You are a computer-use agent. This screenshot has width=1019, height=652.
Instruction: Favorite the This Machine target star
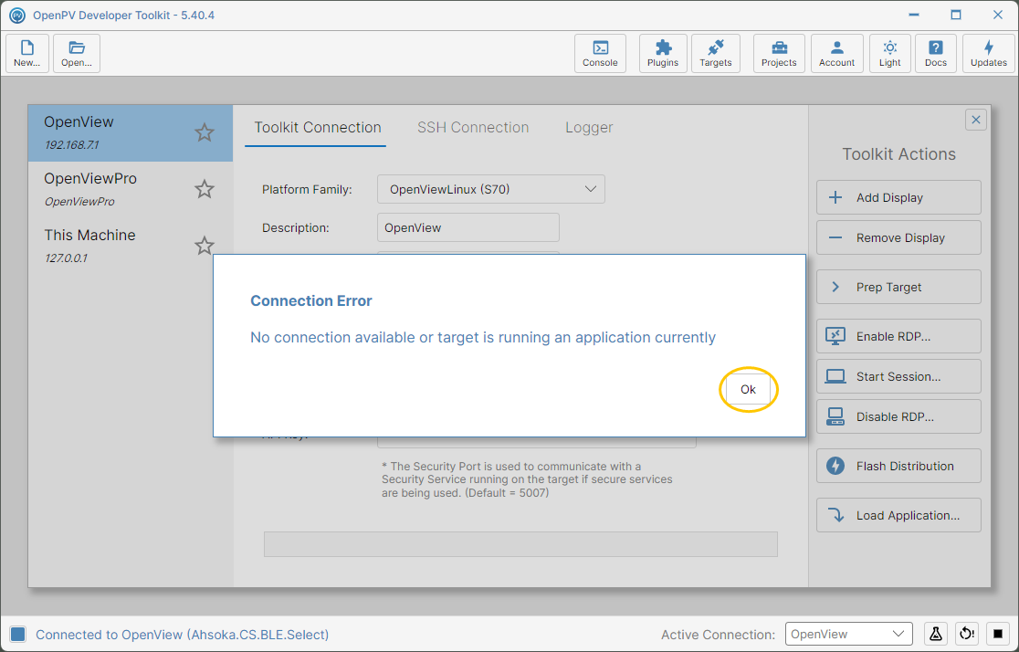204,246
